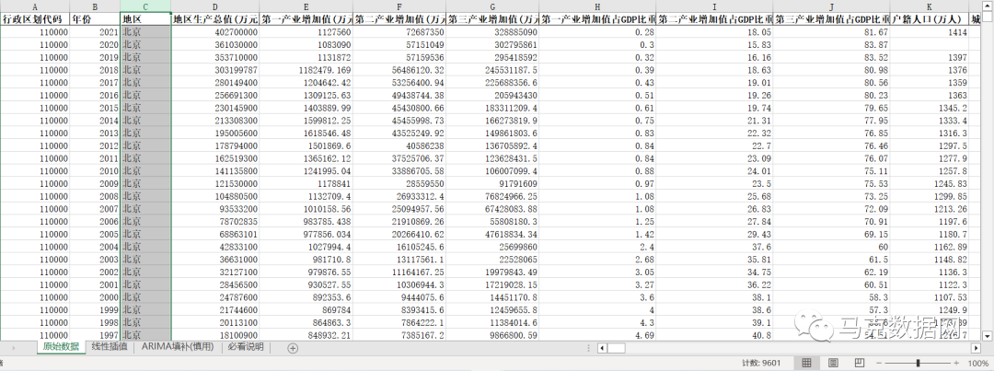Select GDP value 303199787
Viewport: 994px width, 371px height.
[x=215, y=70]
